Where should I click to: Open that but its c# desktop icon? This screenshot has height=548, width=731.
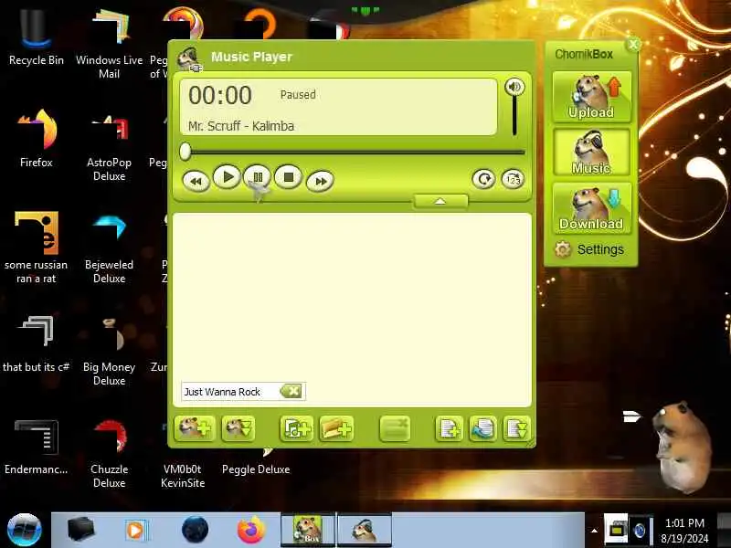36,344
